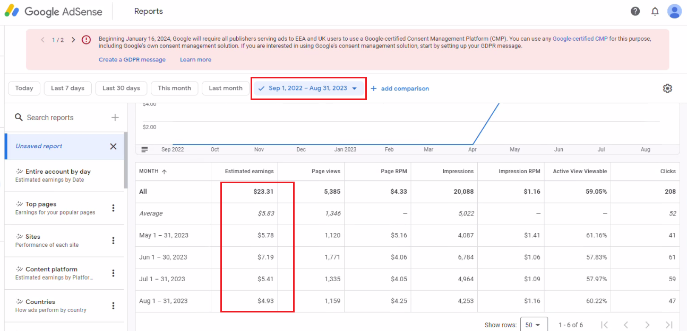
Task: Open the Google-certified CMP link
Action: 580,39
